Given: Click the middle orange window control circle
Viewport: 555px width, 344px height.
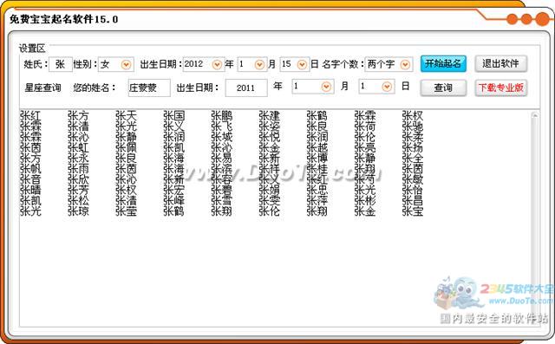Looking at the screenshot, I should tap(526, 19).
